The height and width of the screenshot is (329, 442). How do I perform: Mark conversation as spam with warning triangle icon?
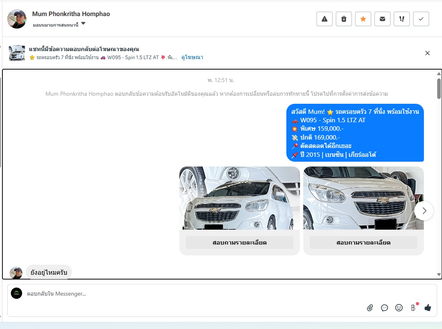click(325, 19)
